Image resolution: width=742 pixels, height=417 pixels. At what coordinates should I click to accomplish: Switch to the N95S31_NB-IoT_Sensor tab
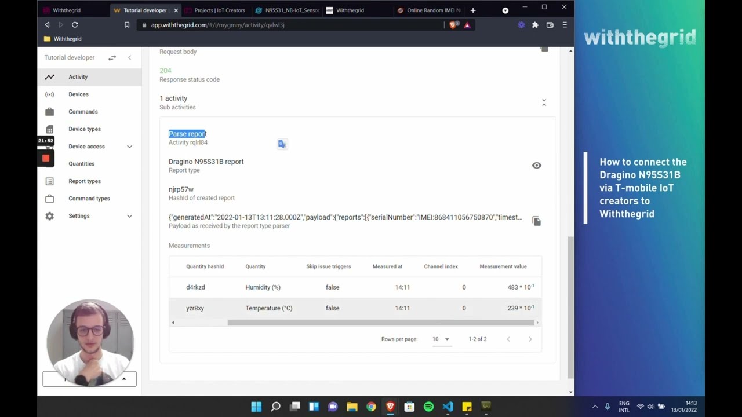287,10
